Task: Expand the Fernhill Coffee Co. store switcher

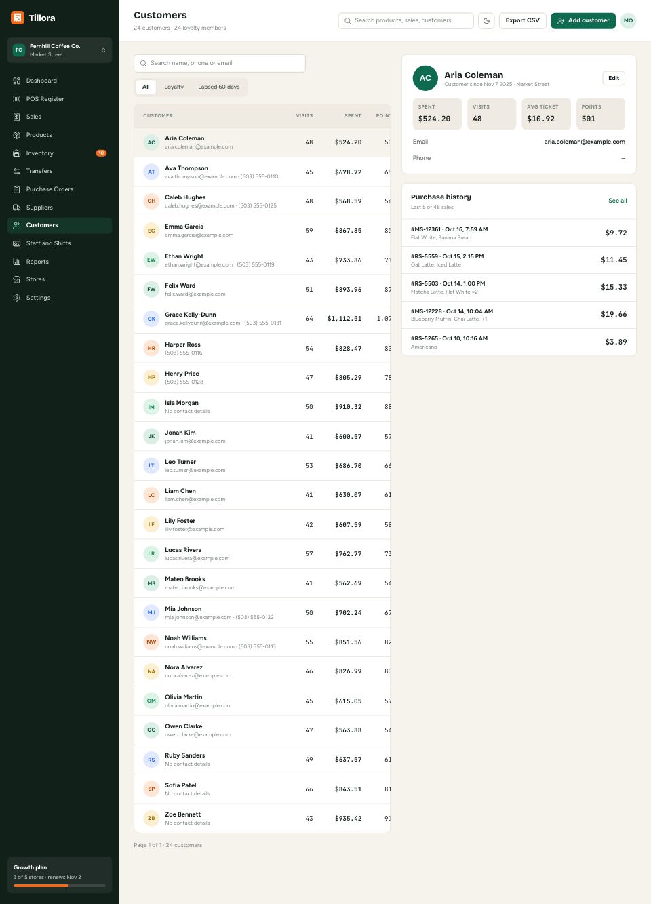Action: click(60, 50)
